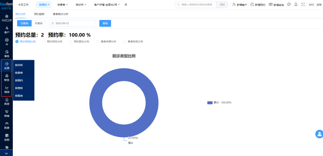Close the 客户详情-金国光2号 tab
323x156 pixels.
pos(119,5)
